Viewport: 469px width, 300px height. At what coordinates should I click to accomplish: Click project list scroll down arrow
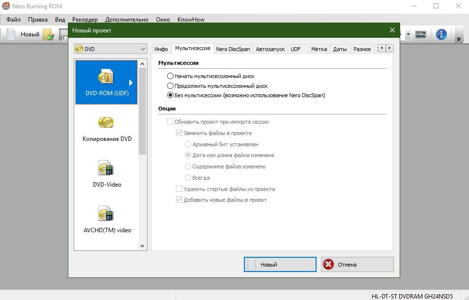(143, 246)
